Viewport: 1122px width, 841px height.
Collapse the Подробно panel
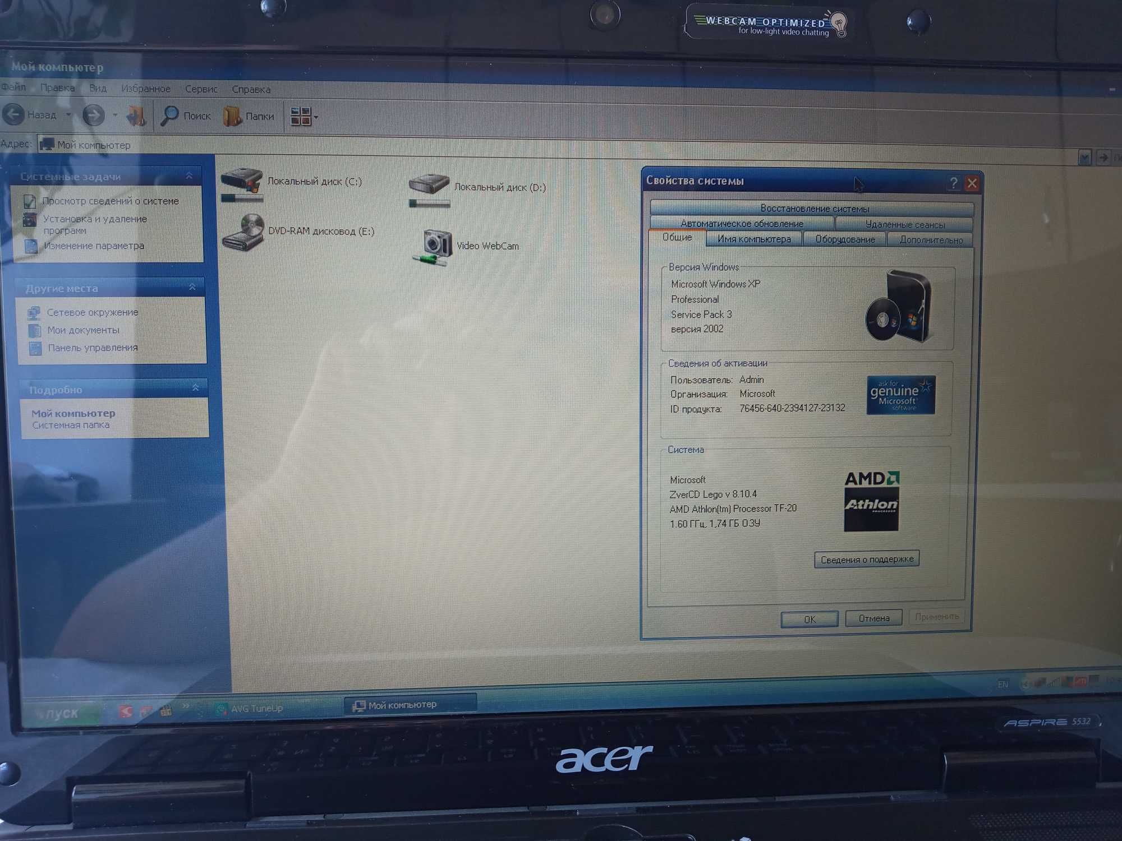click(195, 387)
